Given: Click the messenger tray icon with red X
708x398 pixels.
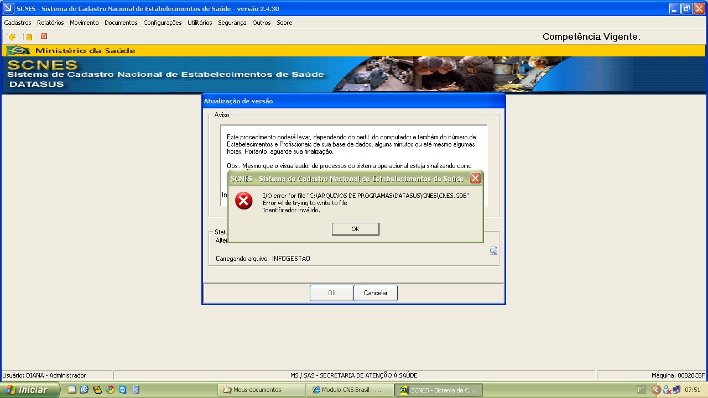Looking at the screenshot, I should pyautogui.click(x=667, y=390).
